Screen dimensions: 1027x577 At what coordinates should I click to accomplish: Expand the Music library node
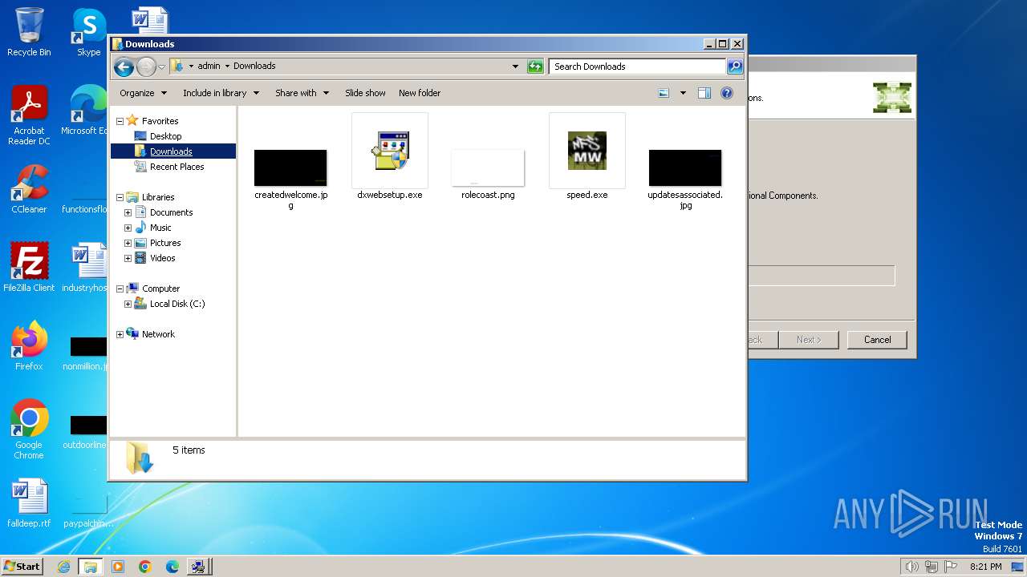(128, 228)
